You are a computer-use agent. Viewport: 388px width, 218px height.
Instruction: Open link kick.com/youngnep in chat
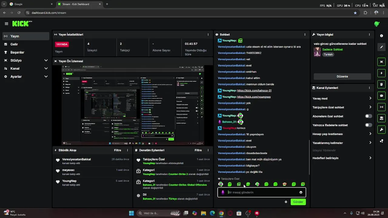pyautogui.click(x=254, y=97)
